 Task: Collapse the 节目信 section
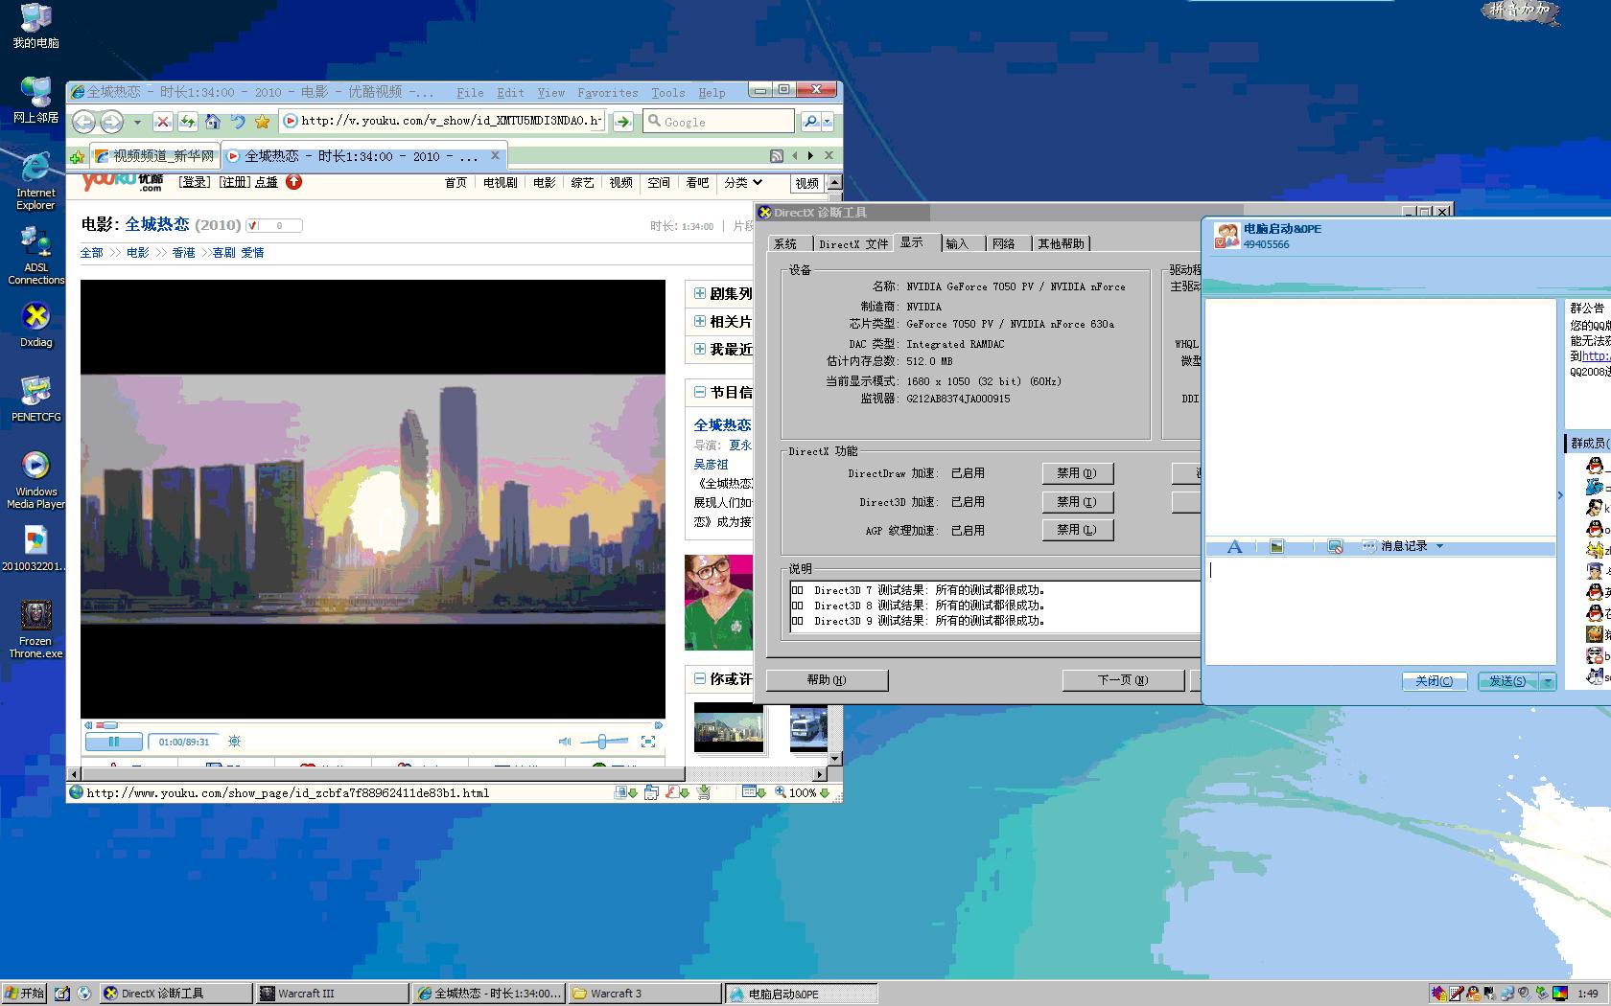(x=700, y=392)
